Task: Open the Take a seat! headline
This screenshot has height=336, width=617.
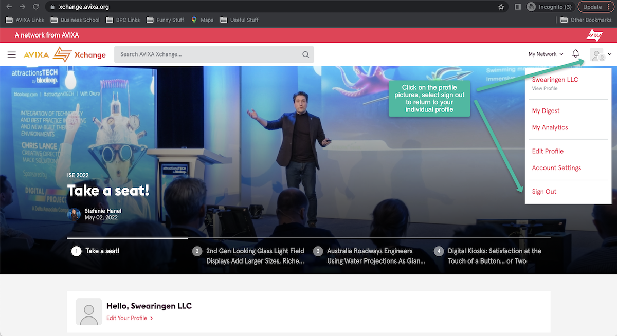Action: click(108, 191)
